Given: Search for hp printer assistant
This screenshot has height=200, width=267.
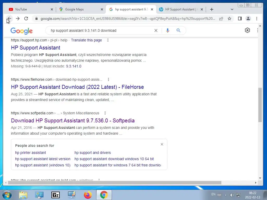Looking at the screenshot, I should (x=31, y=153).
